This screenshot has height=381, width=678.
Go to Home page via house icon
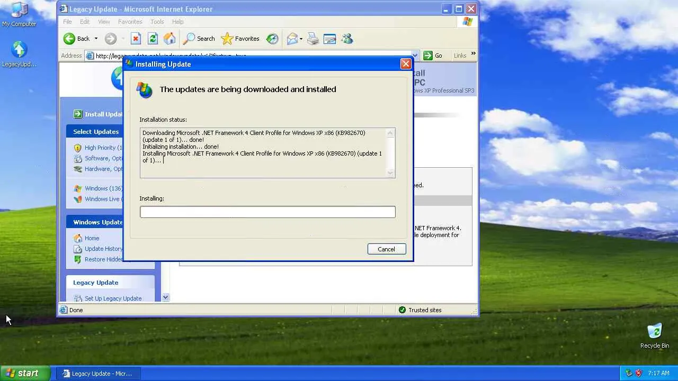pos(169,39)
